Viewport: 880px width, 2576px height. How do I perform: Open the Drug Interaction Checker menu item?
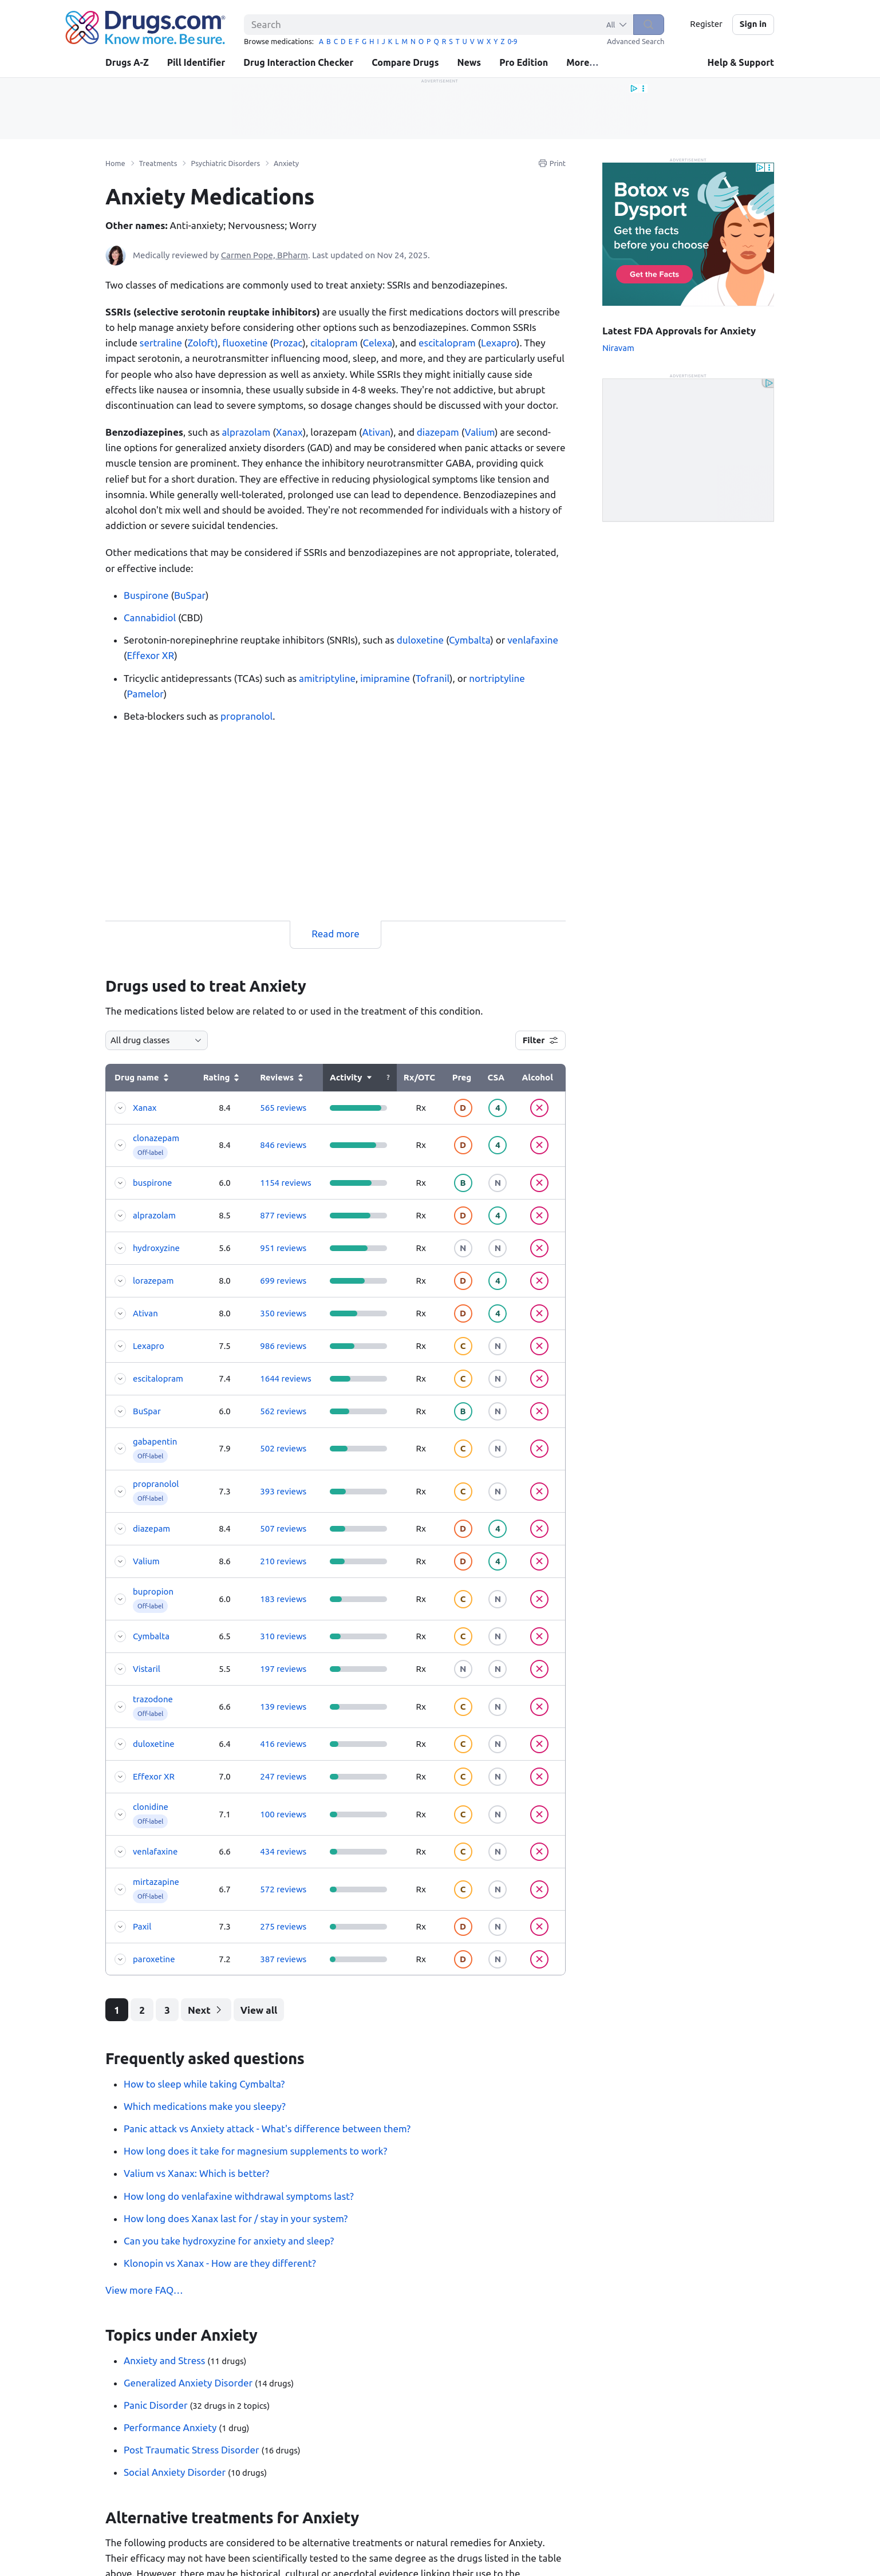coord(298,63)
